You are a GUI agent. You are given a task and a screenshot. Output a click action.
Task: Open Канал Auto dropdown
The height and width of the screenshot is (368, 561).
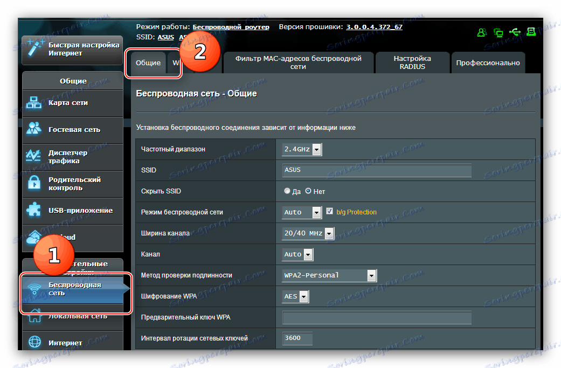(x=297, y=254)
